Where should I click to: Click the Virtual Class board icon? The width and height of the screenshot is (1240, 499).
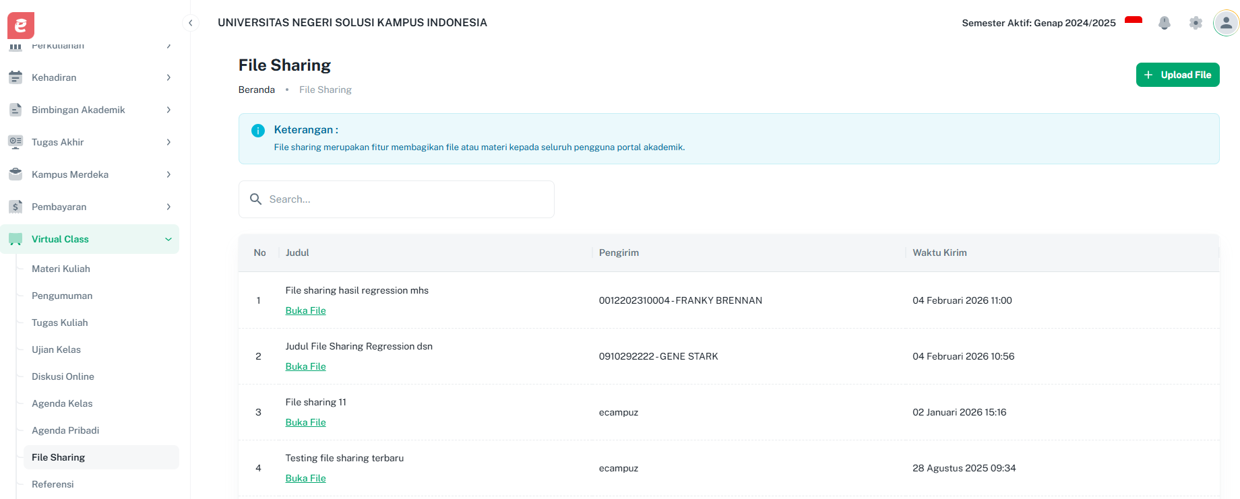[x=15, y=239]
